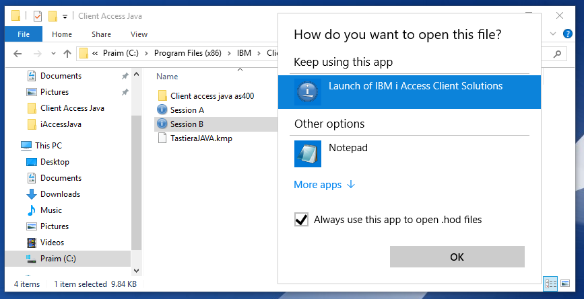
Task: Click Music note icon in sidebar
Action: tap(31, 210)
